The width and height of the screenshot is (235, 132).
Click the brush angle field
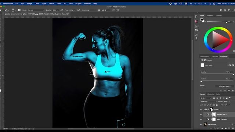(107, 10)
